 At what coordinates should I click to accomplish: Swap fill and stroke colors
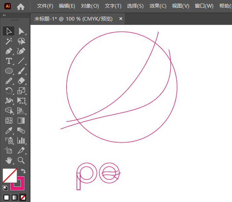(23, 171)
